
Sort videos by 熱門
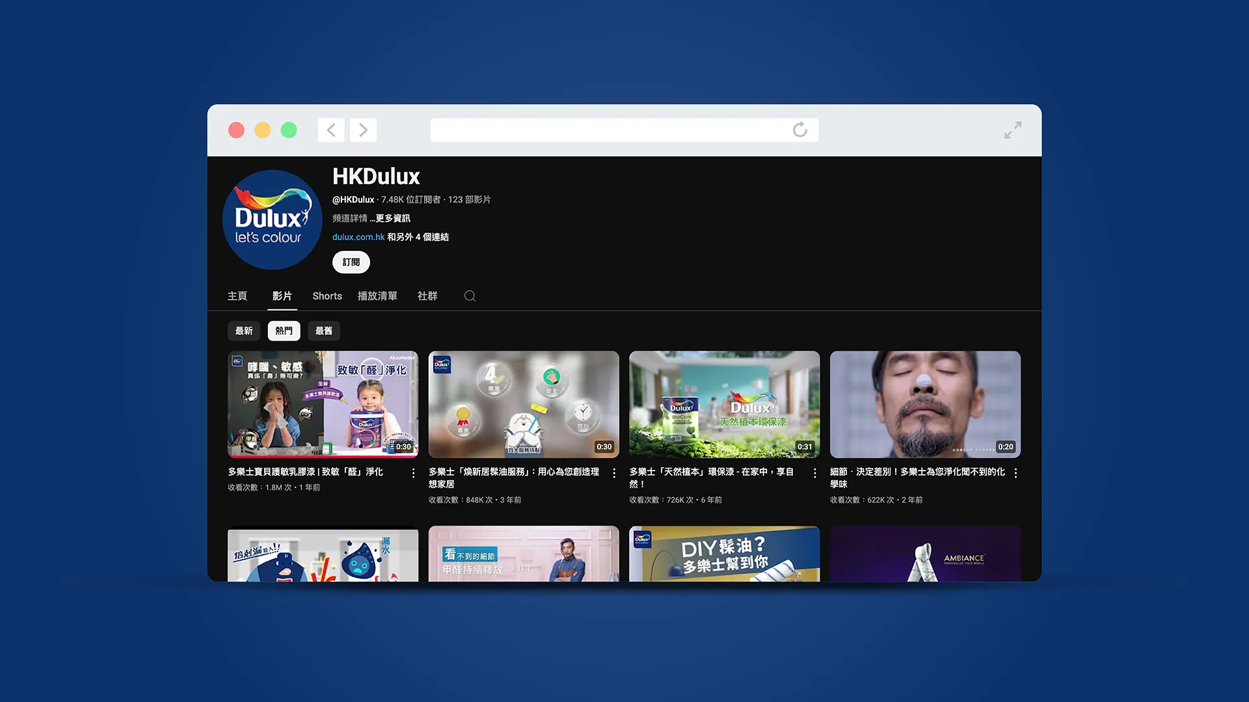pyautogui.click(x=284, y=331)
